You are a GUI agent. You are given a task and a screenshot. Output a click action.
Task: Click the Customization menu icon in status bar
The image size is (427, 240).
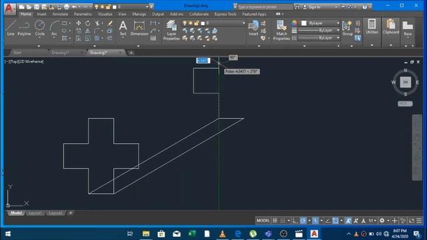tap(419, 221)
